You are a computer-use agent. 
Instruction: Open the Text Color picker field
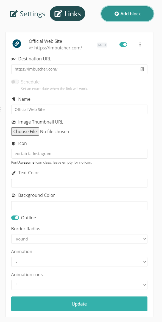point(79,183)
